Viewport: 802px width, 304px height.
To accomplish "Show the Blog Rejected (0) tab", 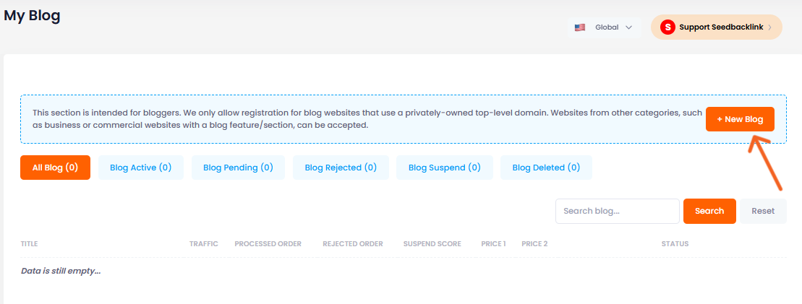I will click(x=341, y=168).
